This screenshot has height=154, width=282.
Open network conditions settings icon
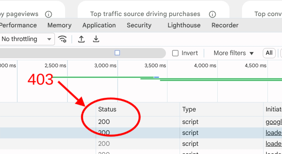(x=62, y=39)
